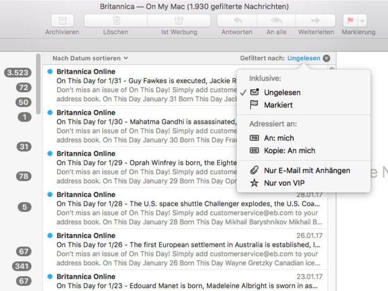Click the 31 unread count badge
Screen dimensions: 388x291
point(24,147)
